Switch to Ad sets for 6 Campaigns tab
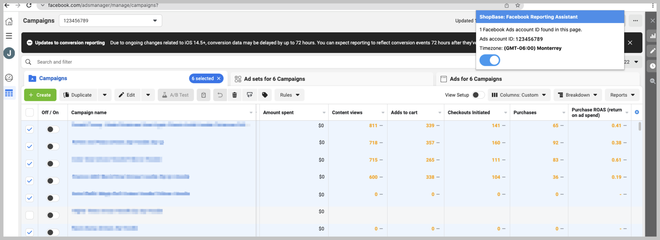The image size is (660, 240). [x=274, y=79]
